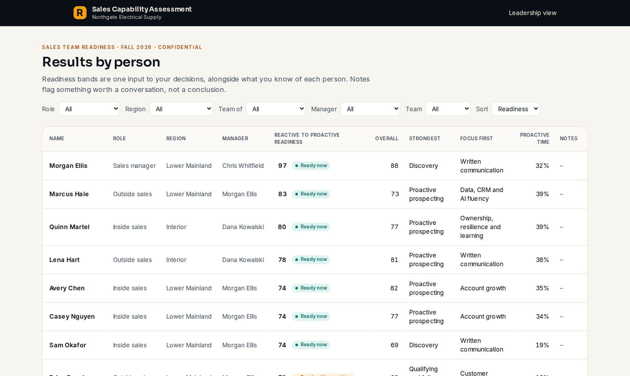Click Chris Whitfield in the Manager column
This screenshot has height=376, width=630.
click(243, 166)
